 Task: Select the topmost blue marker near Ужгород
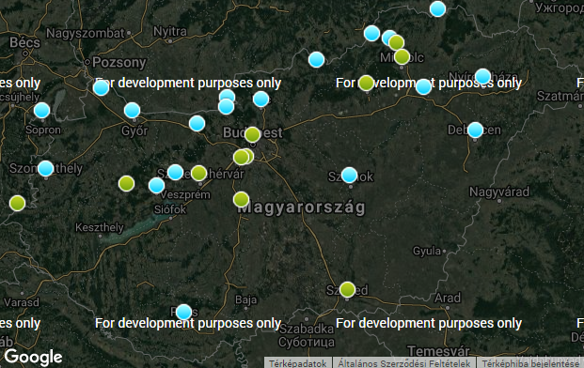[x=437, y=8]
